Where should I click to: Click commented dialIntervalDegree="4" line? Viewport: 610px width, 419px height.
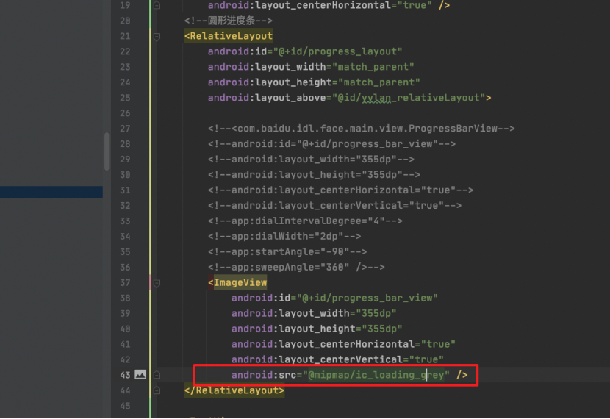click(x=305, y=221)
